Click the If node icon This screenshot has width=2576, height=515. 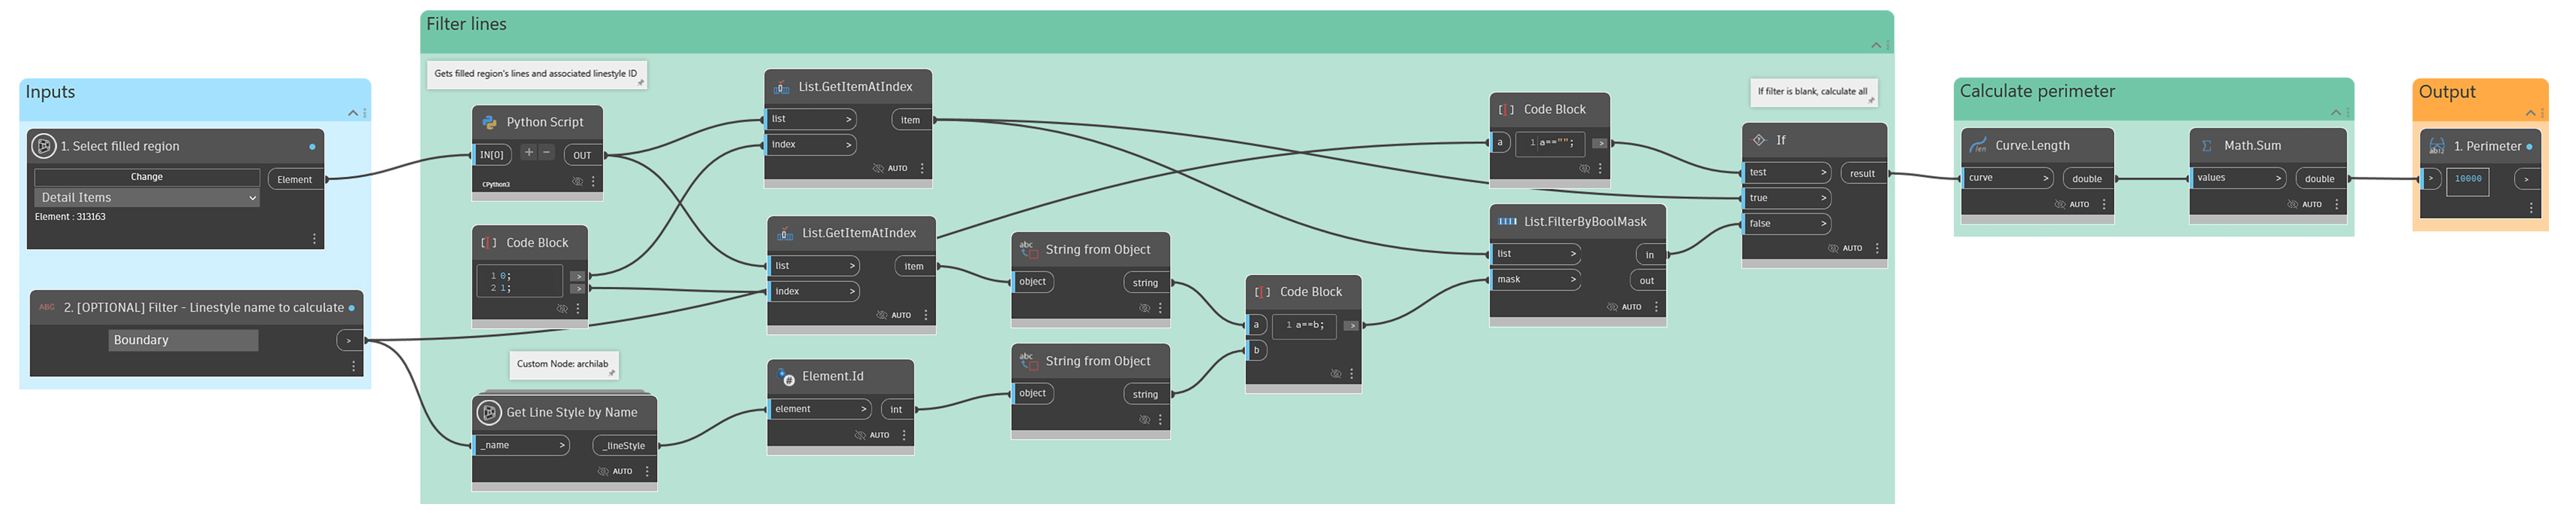1759,140
